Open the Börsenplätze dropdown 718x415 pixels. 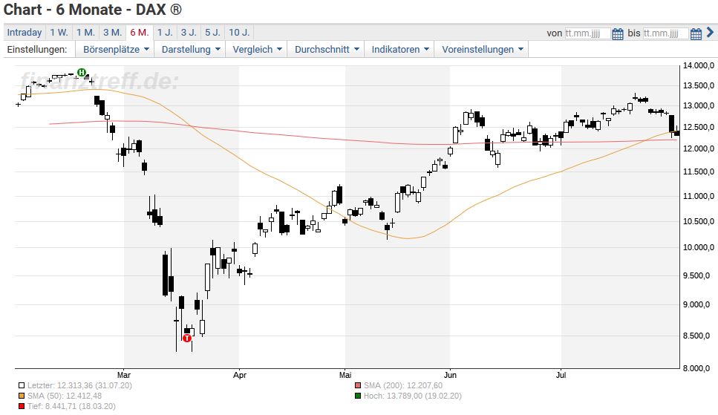(x=116, y=50)
